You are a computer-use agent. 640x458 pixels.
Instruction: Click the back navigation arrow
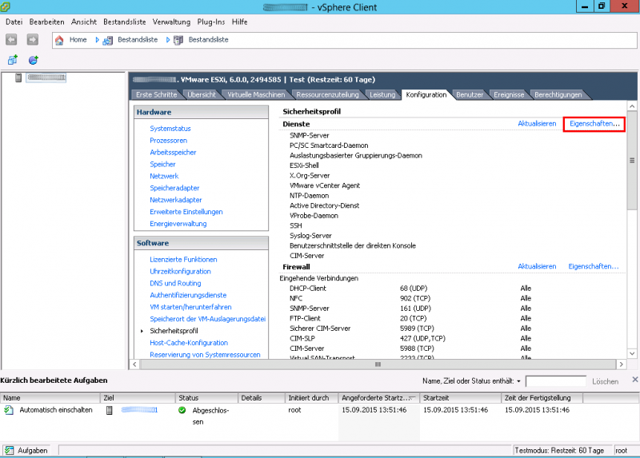11,39
